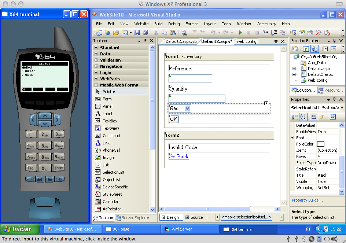Click the Open File folder icon

[x=116, y=33]
